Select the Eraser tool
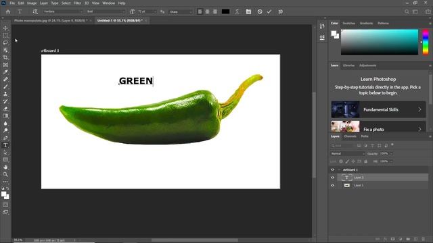433x243 pixels. (5, 109)
